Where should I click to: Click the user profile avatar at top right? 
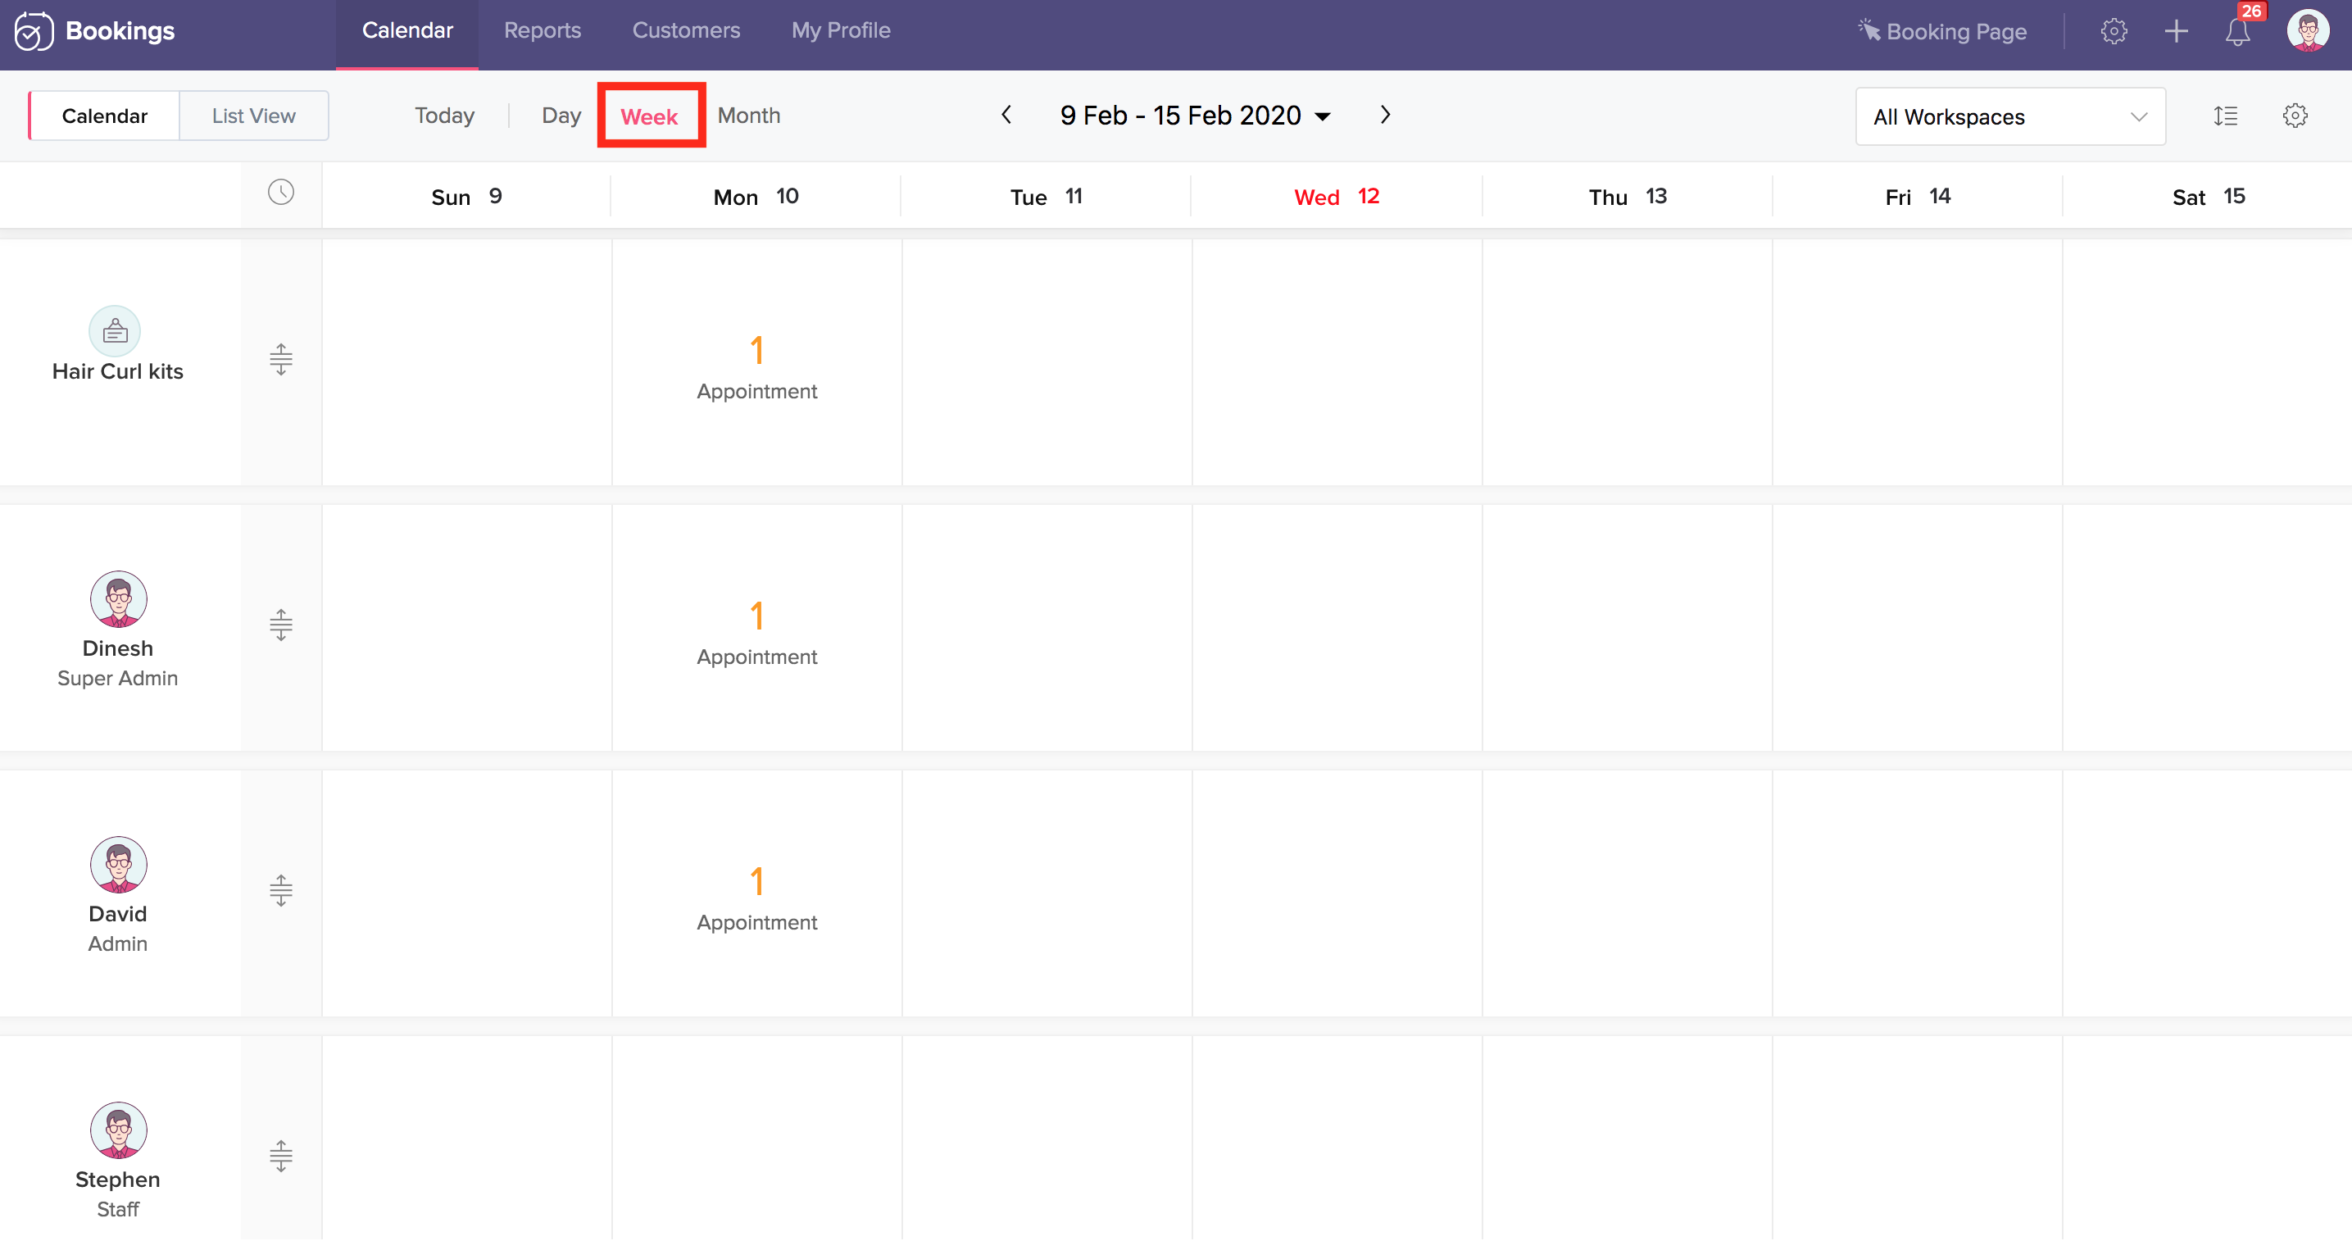[x=2307, y=32]
